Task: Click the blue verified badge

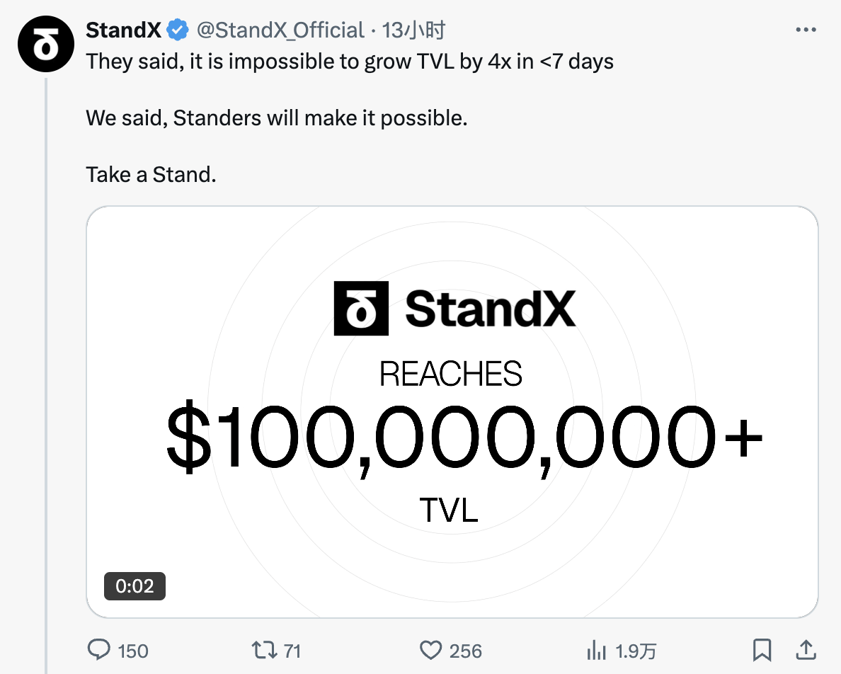Action: (x=178, y=30)
